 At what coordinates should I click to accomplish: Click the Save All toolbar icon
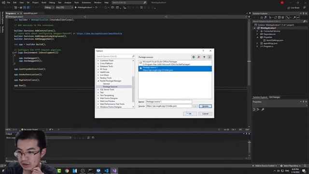(28, 8)
